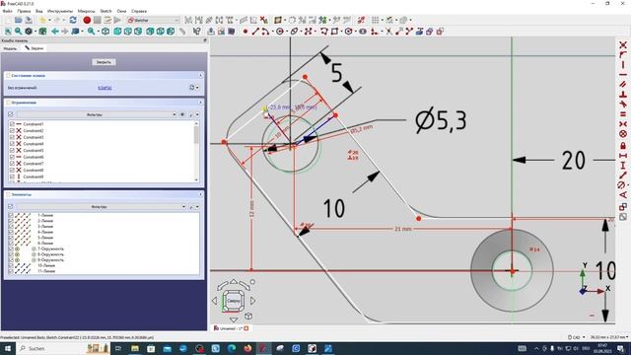This screenshot has height=355, width=631.
Task: Go back with the left navigation arrow
Action: point(55,31)
